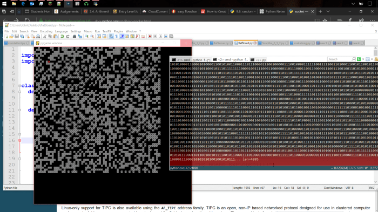Click the magnifier icon in console search box
This screenshot has height=212, width=378.
tap(354, 59)
